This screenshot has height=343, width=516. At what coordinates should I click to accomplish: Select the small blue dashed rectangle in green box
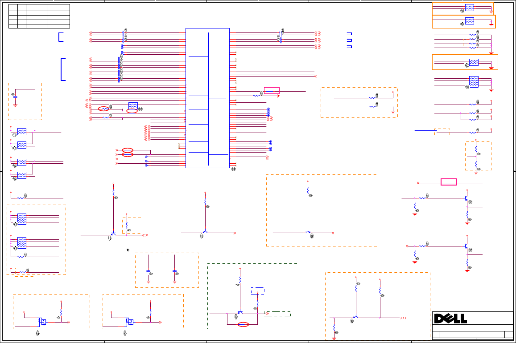pos(258,291)
